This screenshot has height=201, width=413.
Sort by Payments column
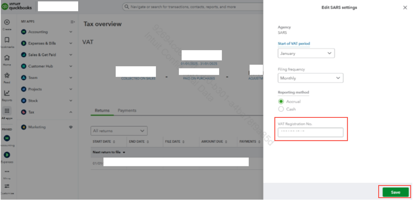(x=250, y=141)
